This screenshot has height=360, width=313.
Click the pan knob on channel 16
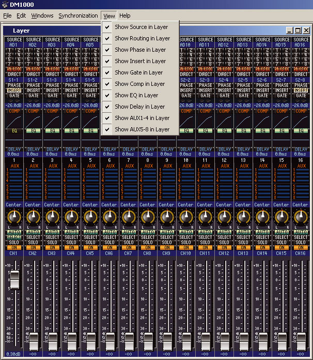tap(301, 217)
